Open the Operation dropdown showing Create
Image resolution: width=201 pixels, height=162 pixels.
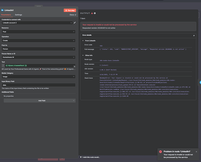pos(38,41)
